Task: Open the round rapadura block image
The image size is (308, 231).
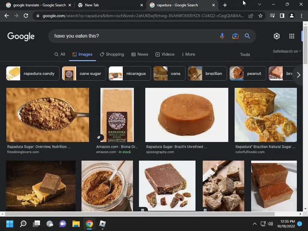Action: 186,115
